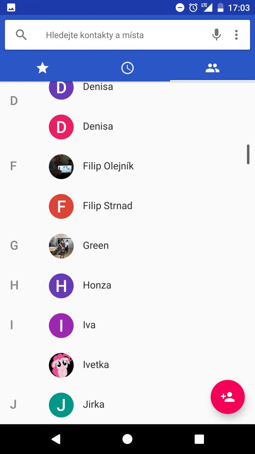The height and width of the screenshot is (454, 255).
Task: Tap the search contacts and places field
Action: click(x=126, y=35)
